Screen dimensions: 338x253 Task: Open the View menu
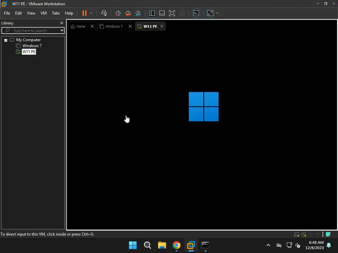31,13
